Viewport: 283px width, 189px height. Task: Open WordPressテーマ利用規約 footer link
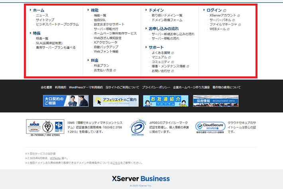click(86, 88)
